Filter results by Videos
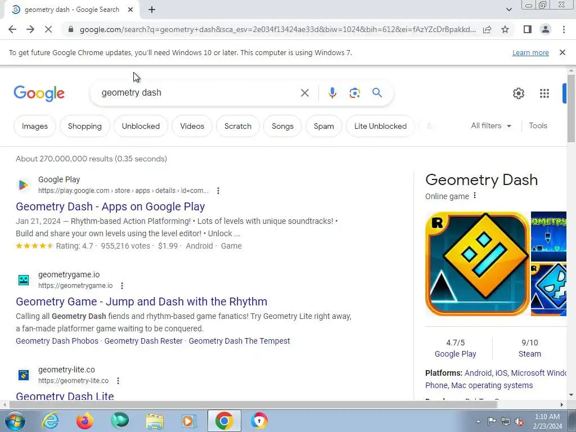 pyautogui.click(x=192, y=126)
